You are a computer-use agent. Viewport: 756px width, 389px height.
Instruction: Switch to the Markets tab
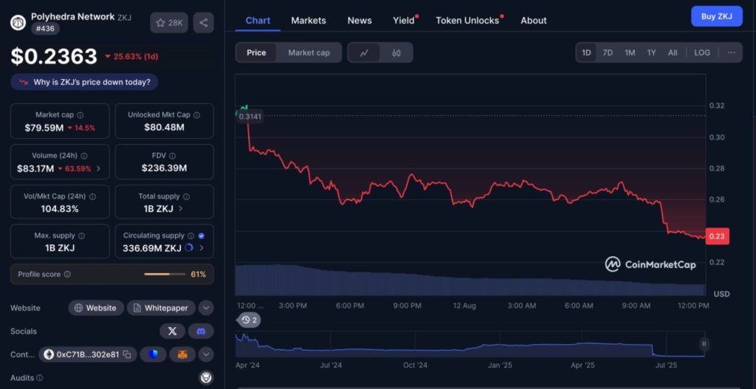(309, 21)
